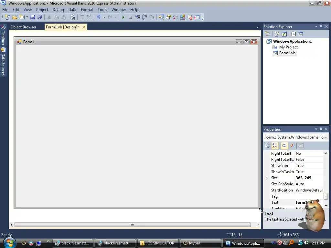Open Solution Explorer window position dropdown
The image size is (331, 248).
316,26
